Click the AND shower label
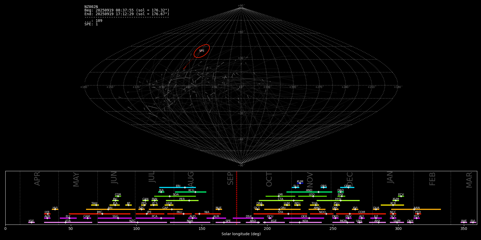The image size is (481, 240). point(309,190)
